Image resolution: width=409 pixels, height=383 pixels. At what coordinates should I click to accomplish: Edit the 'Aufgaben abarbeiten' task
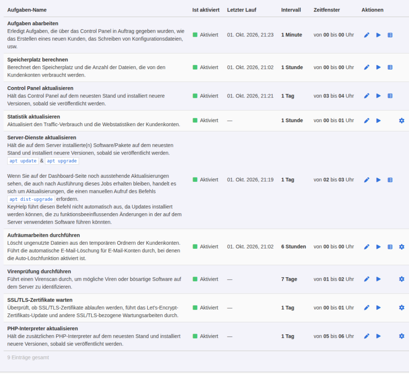point(367,35)
